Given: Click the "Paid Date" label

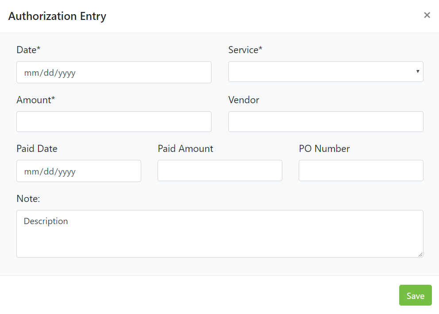Looking at the screenshot, I should (x=37, y=149).
